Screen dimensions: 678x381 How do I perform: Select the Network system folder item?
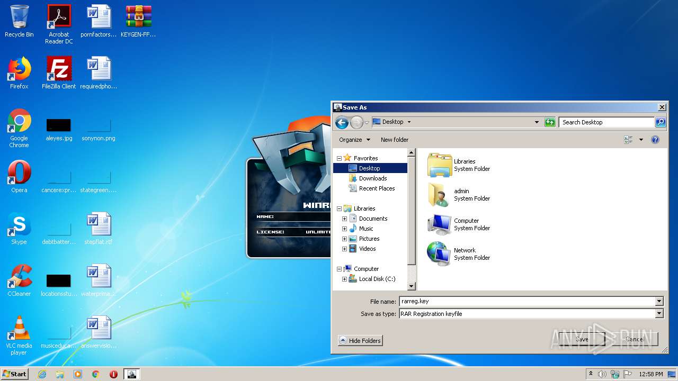tap(459, 254)
